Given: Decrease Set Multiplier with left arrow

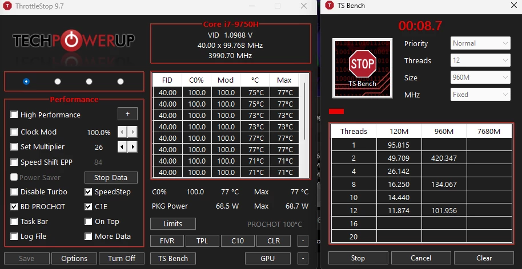Looking at the screenshot, I should click(122, 147).
